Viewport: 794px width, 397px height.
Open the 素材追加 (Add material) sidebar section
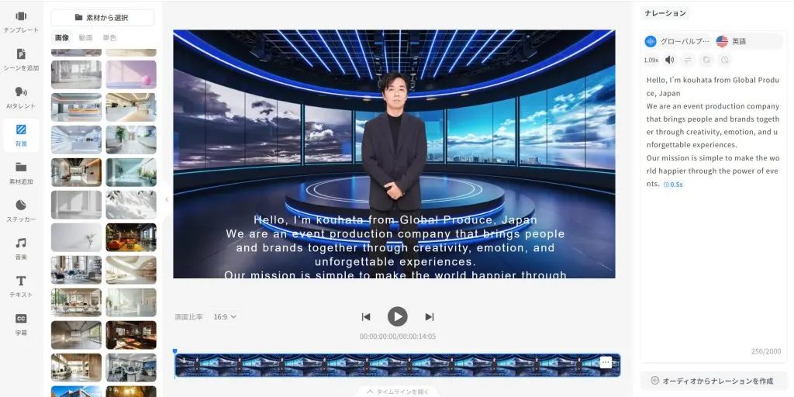(21, 172)
